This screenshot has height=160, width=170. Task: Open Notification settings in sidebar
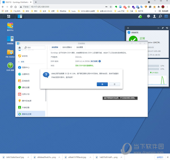[x=31, y=87]
